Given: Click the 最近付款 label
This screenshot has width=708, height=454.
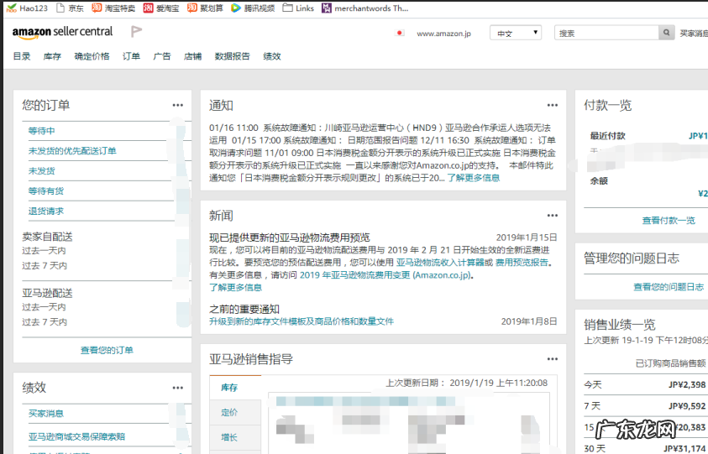Looking at the screenshot, I should click(608, 136).
